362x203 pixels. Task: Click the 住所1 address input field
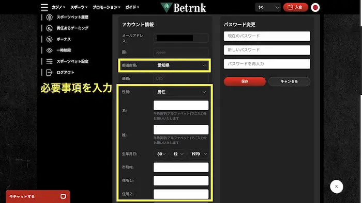click(x=181, y=181)
